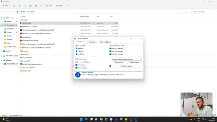Image resolution: width=217 pixels, height=122 pixels.
Task: Toggle Scroll lock changed notification
Action: point(110,54)
